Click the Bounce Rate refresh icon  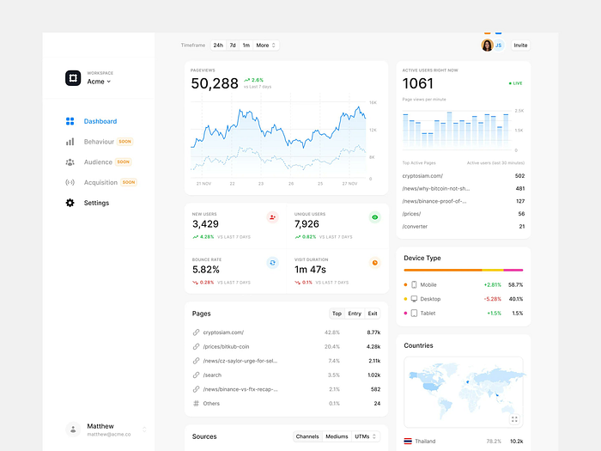tap(272, 263)
